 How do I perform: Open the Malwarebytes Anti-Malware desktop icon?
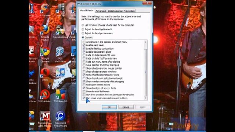tap(45, 119)
